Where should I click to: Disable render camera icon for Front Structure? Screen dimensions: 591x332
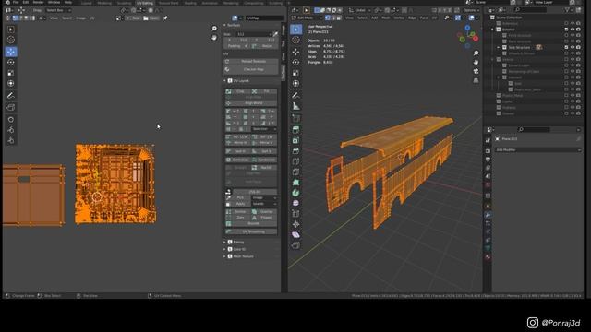click(x=578, y=35)
